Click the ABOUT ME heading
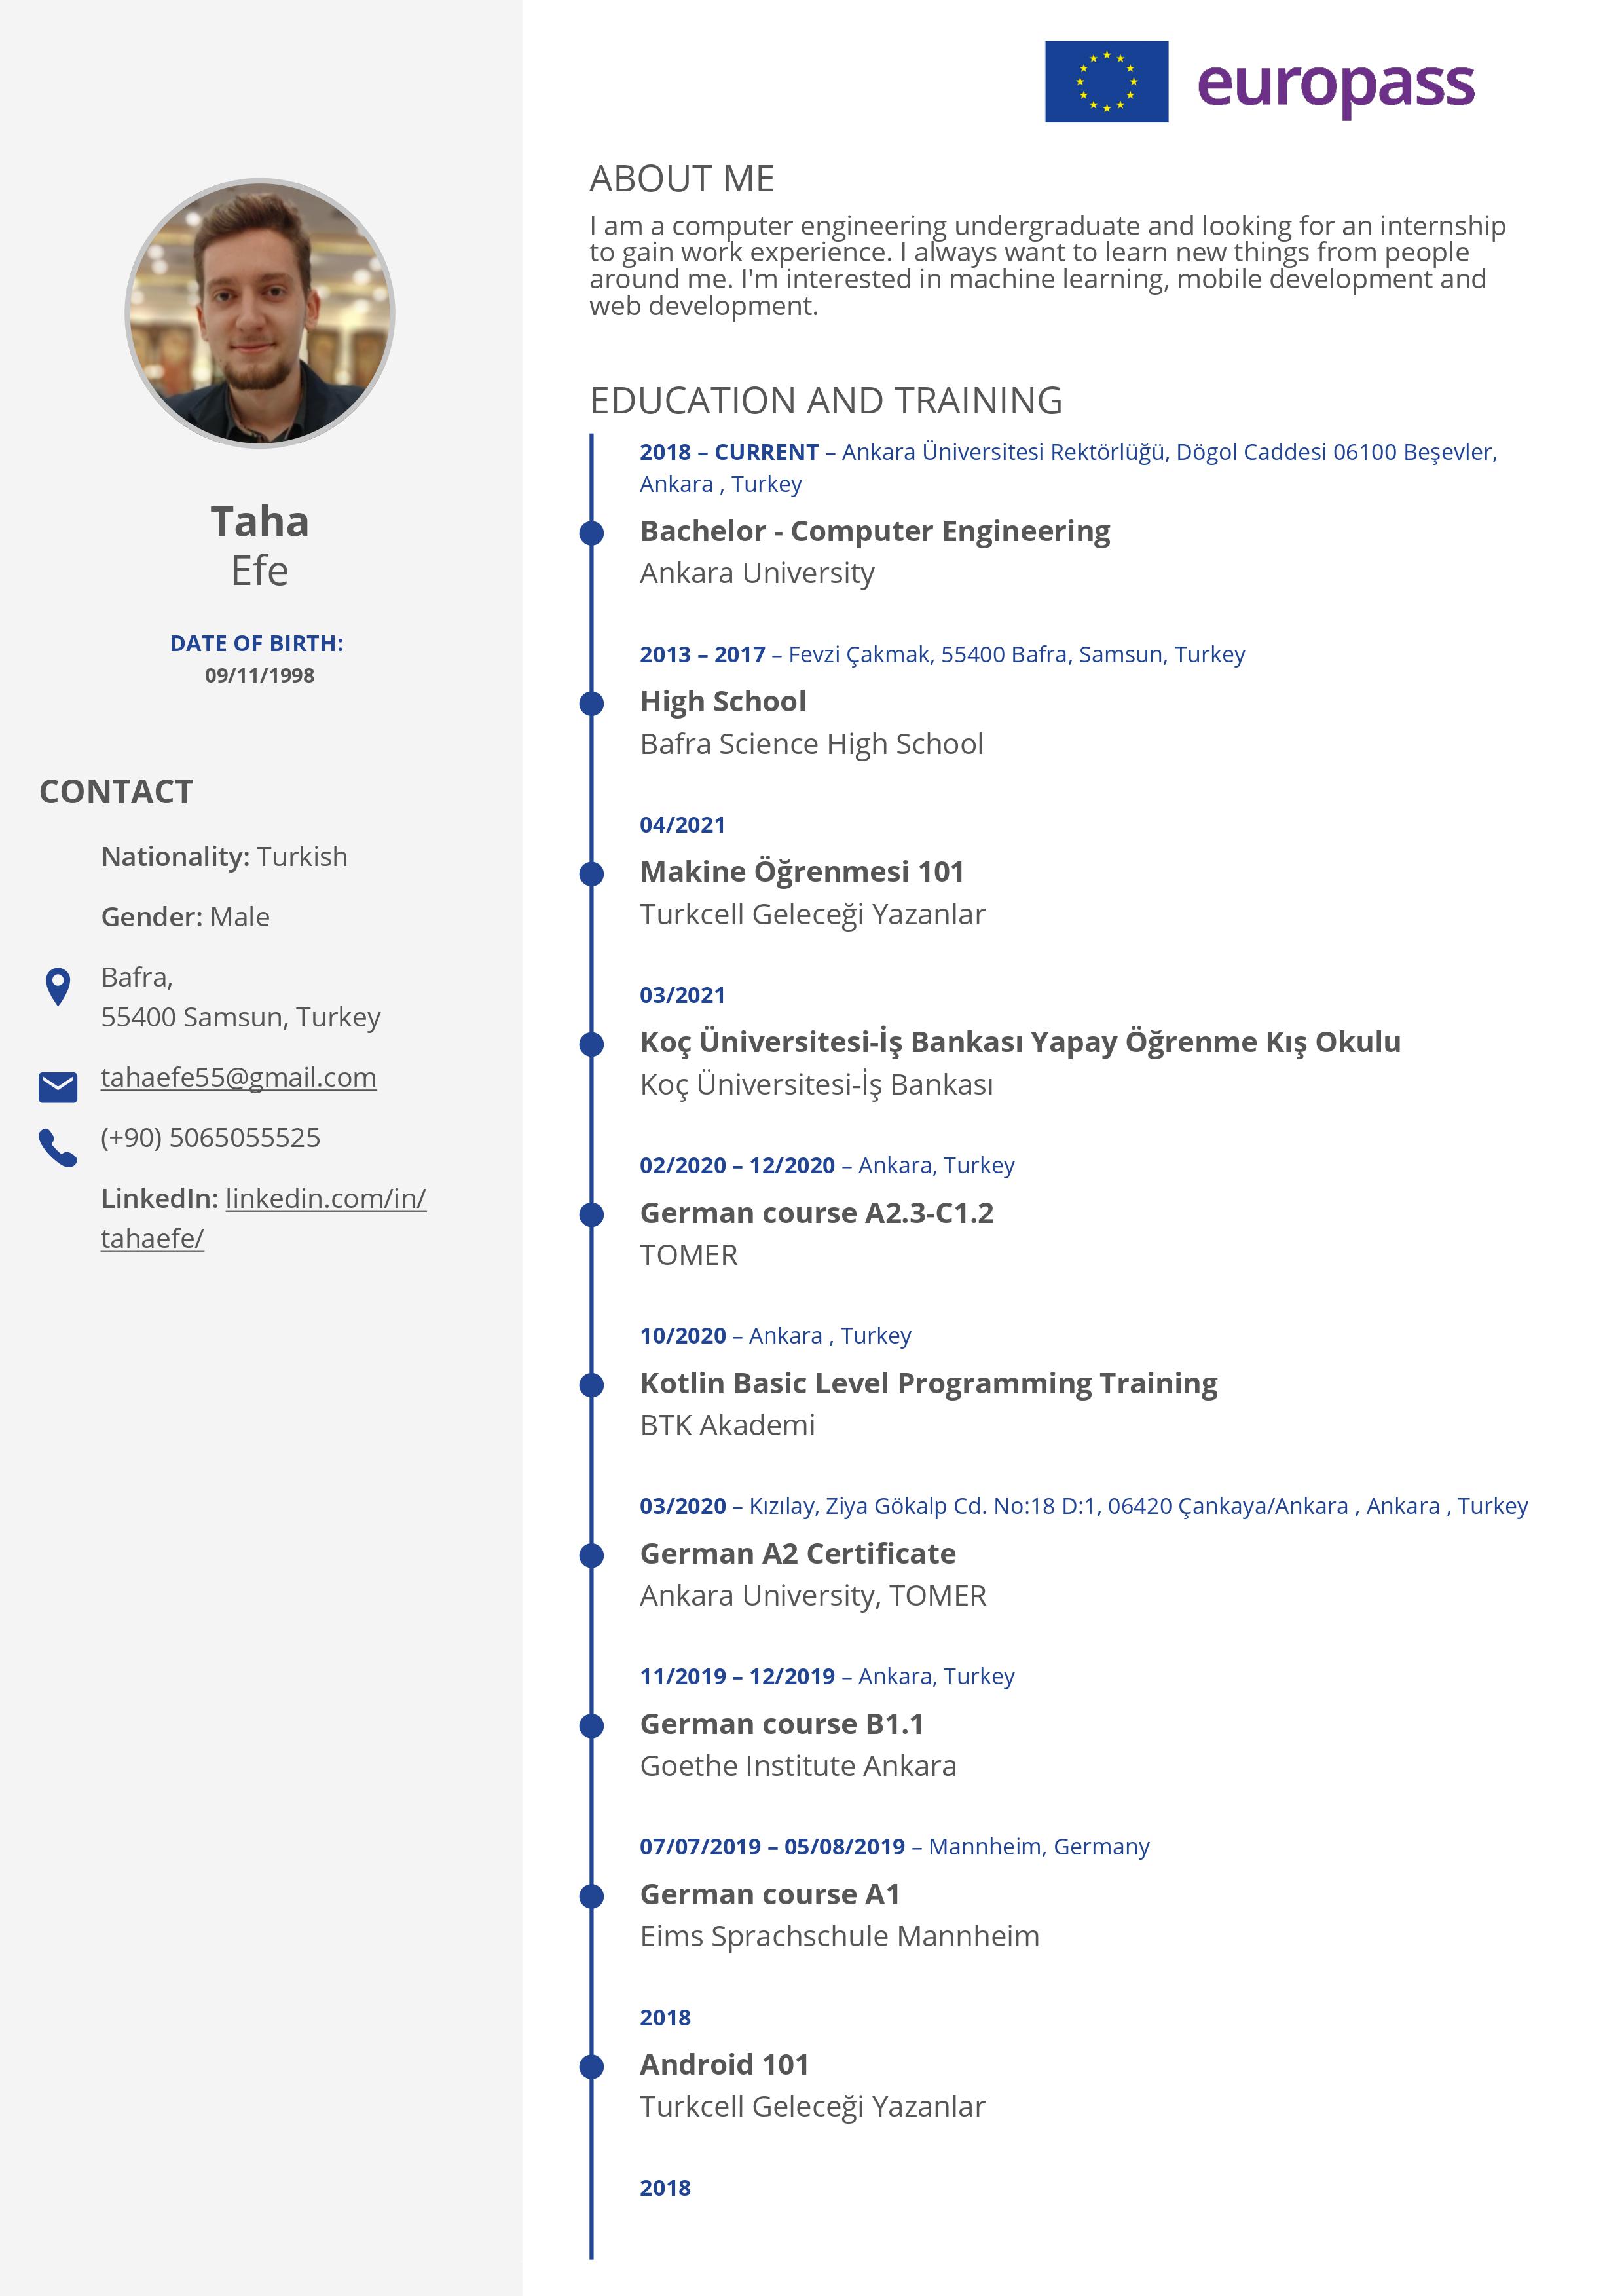The image size is (1624, 2296). [682, 179]
